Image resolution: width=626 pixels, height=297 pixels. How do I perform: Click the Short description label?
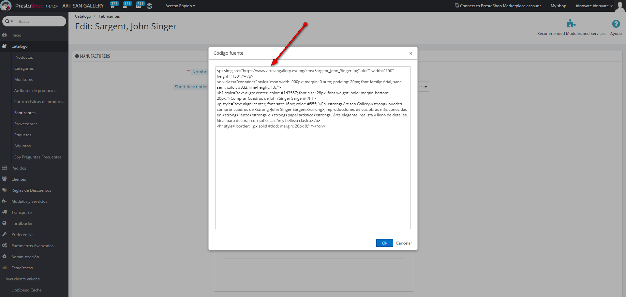point(191,87)
